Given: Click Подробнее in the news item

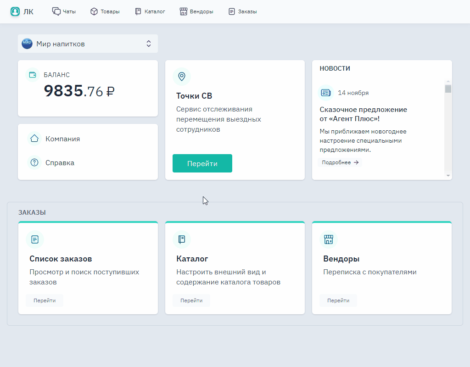Looking at the screenshot, I should [340, 162].
